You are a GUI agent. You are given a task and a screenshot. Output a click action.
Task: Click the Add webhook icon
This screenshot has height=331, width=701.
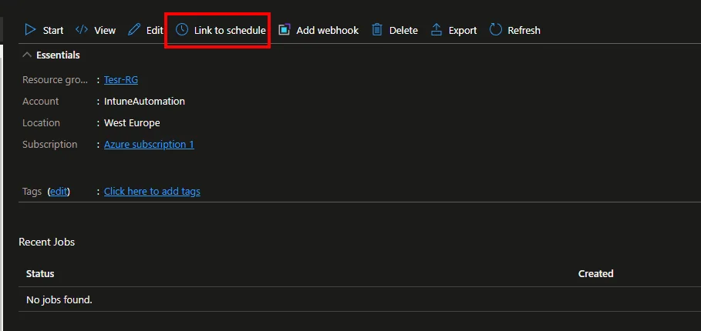285,30
